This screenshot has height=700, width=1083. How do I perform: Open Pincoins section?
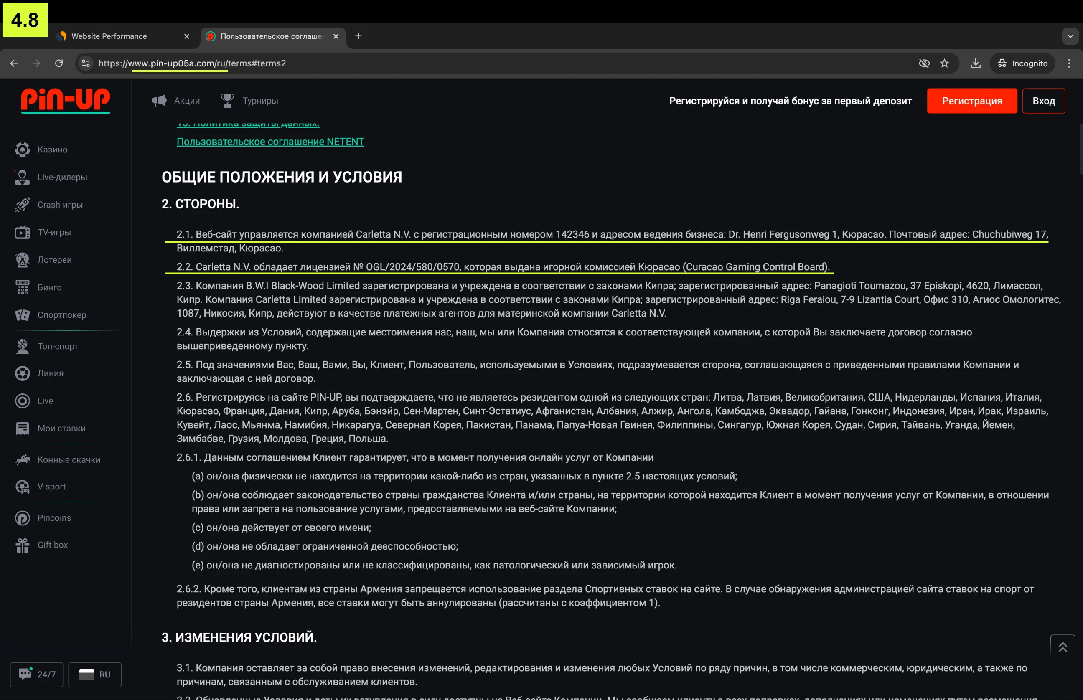point(53,518)
